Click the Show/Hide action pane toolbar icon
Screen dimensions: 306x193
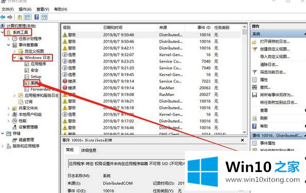pyautogui.click(x=44, y=17)
